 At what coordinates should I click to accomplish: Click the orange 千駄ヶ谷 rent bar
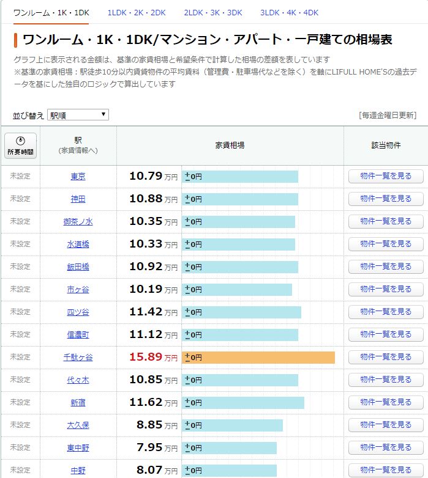[258, 358]
